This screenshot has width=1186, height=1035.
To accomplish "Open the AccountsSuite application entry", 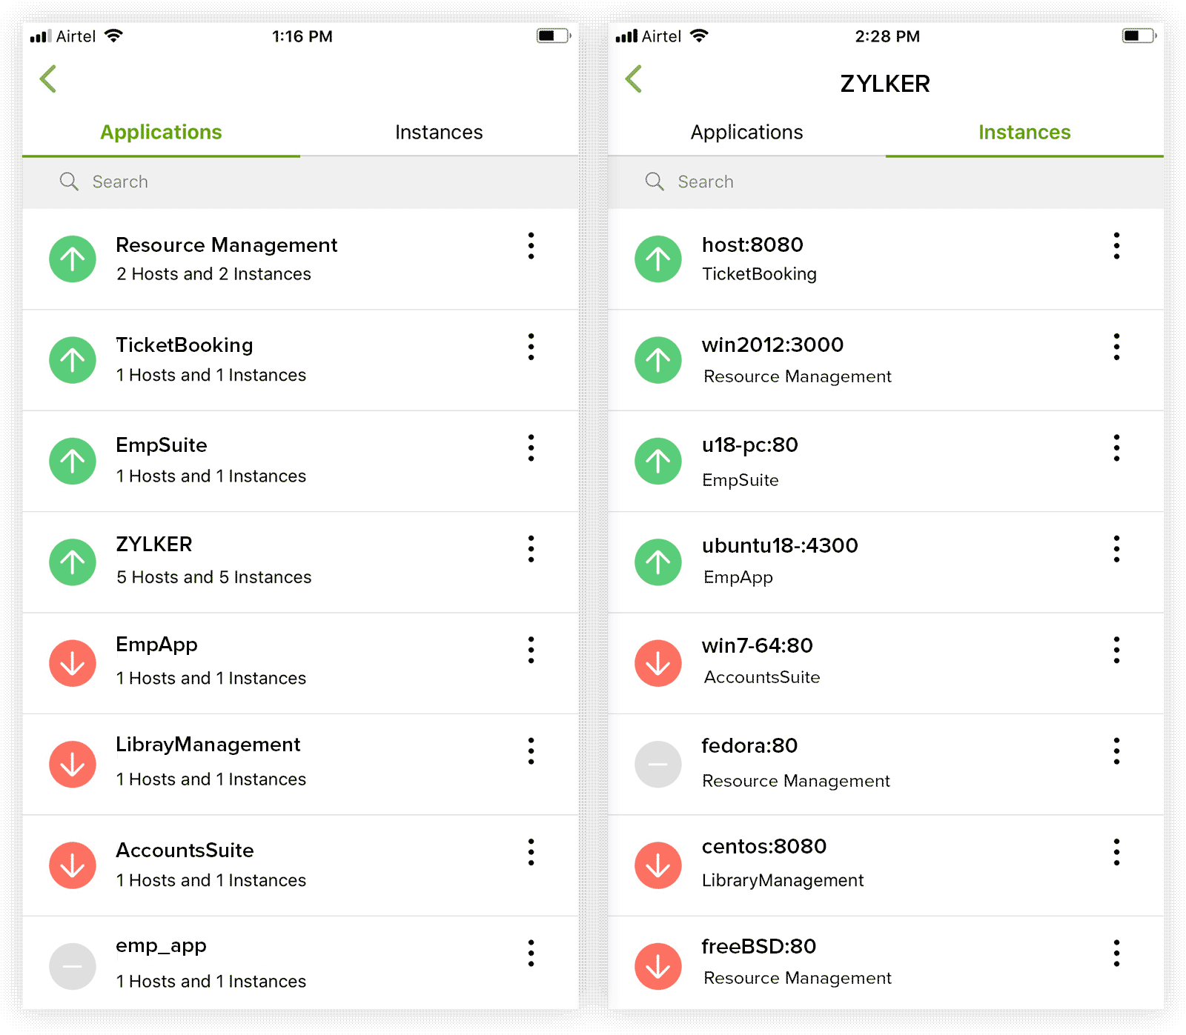I will [300, 865].
